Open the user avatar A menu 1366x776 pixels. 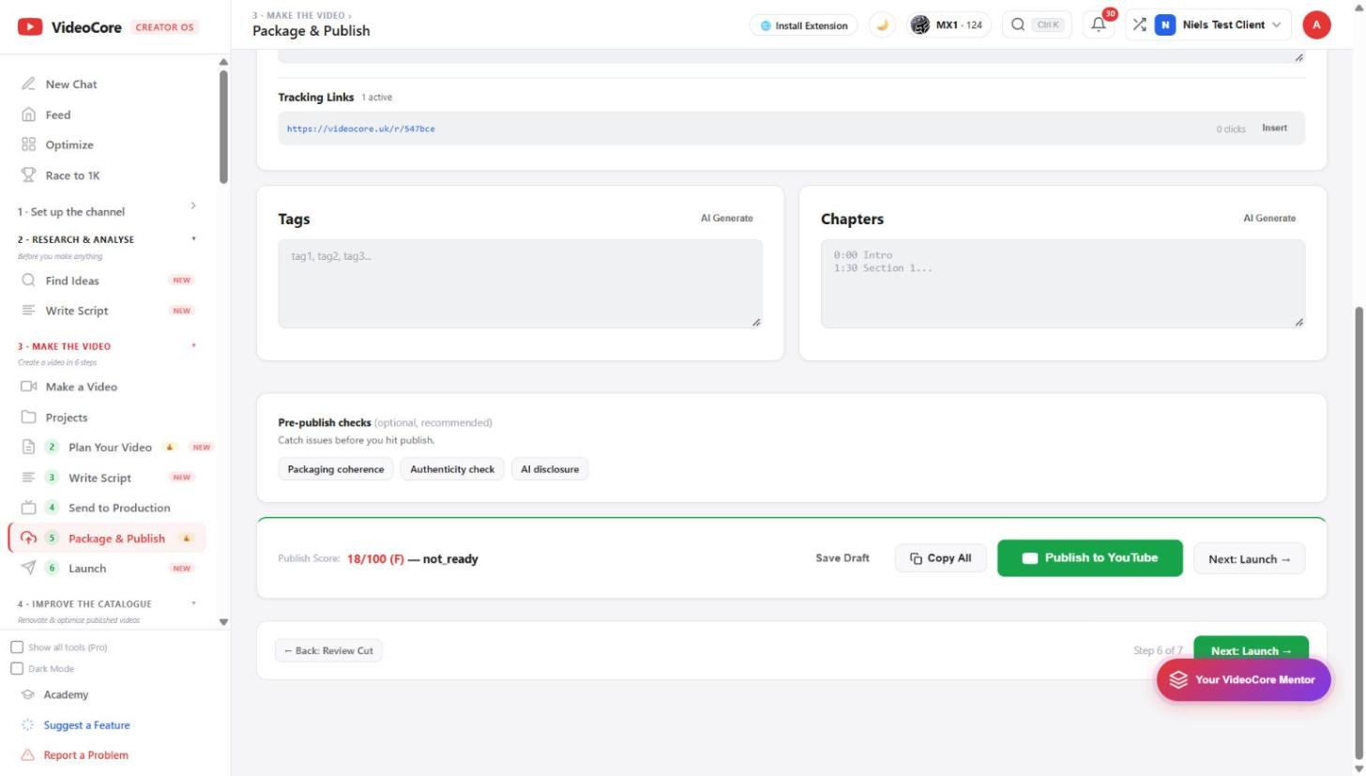[1316, 25]
